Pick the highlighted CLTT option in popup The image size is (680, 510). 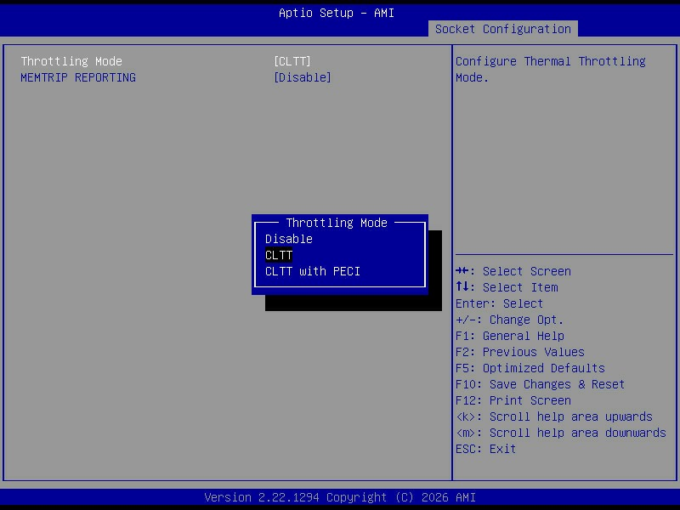(x=279, y=255)
